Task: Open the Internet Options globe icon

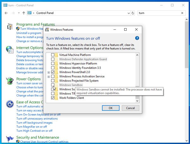Action: (x=10, y=50)
